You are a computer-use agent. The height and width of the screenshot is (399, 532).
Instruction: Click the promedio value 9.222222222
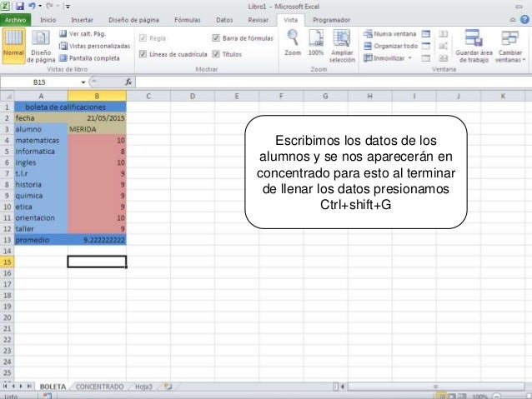[x=97, y=240]
